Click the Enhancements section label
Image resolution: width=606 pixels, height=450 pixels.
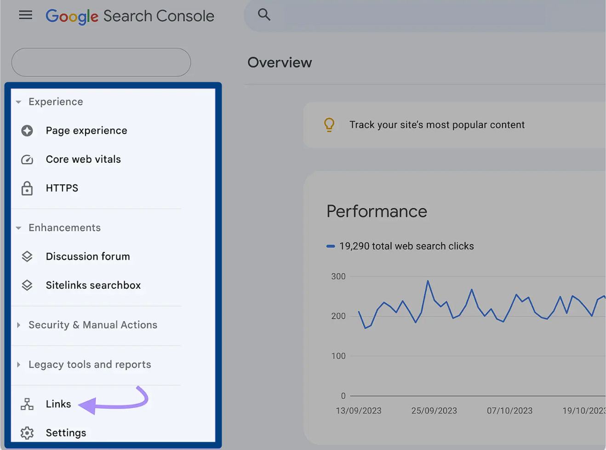tap(64, 228)
